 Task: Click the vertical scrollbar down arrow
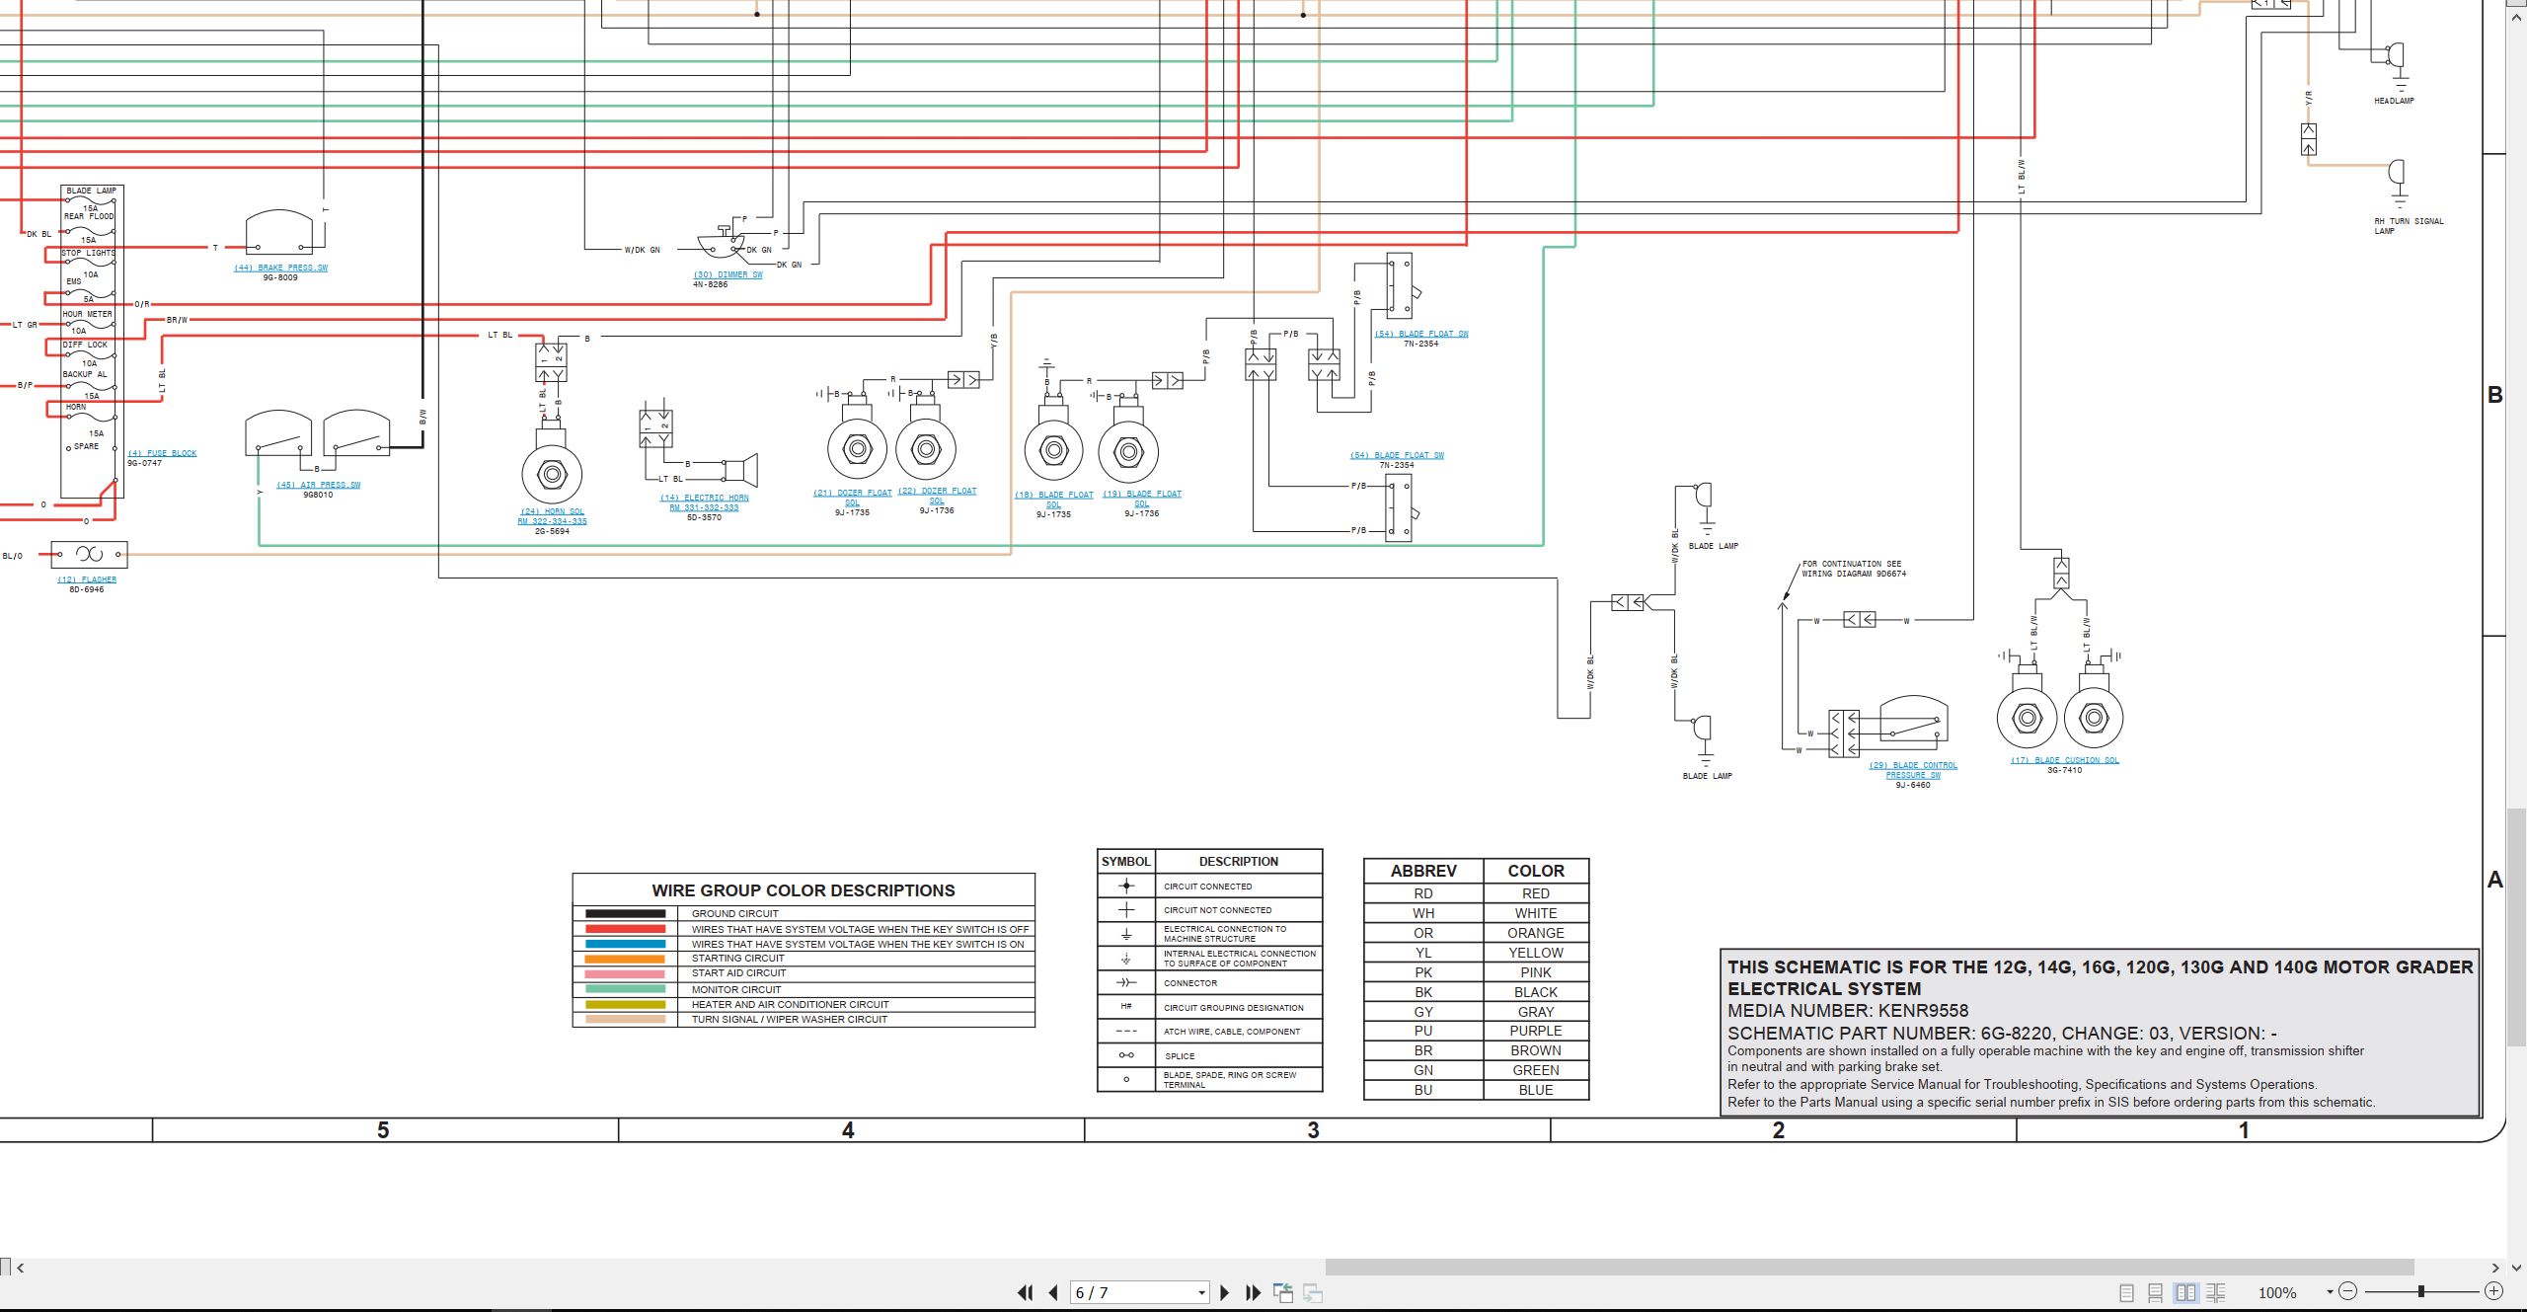(2517, 1268)
